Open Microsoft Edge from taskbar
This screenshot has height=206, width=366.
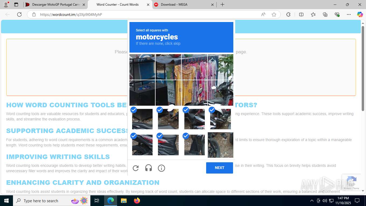(111, 201)
